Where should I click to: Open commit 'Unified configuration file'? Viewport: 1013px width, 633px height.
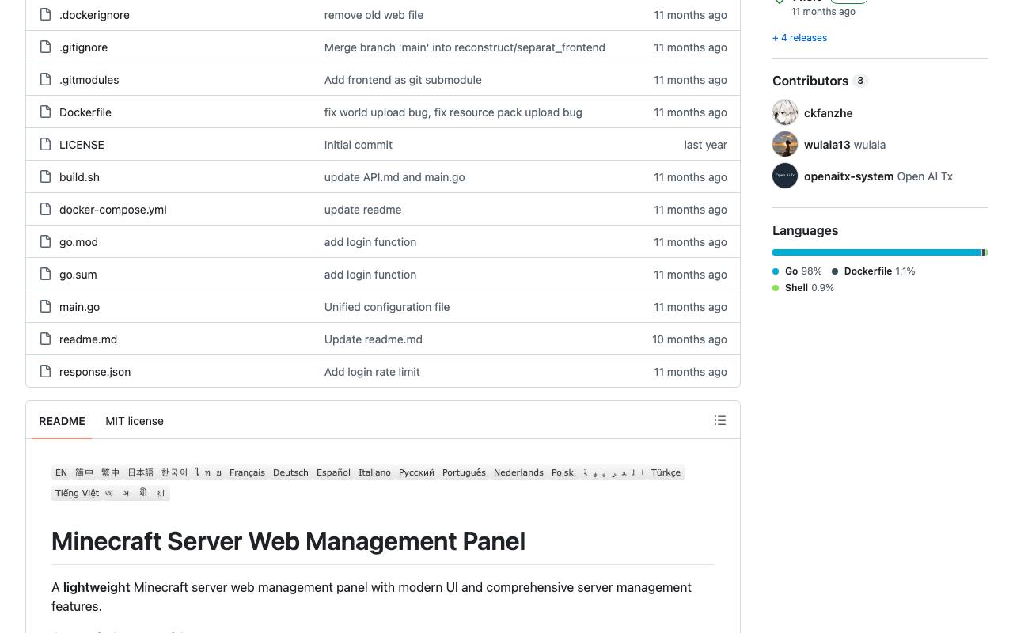tap(387, 307)
